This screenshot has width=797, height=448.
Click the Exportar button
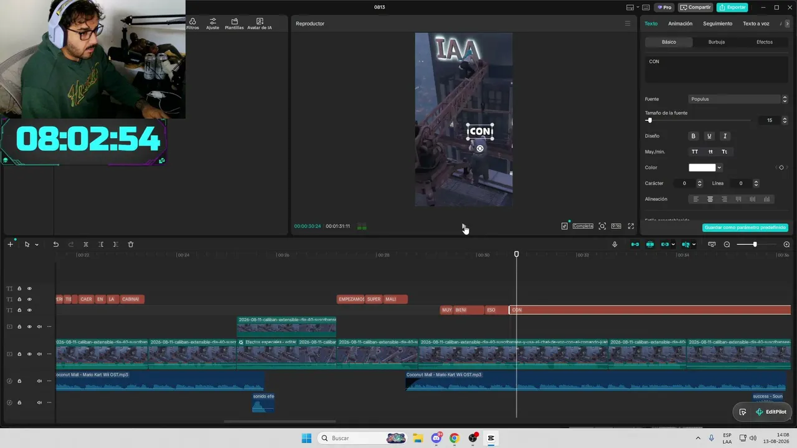732,7
